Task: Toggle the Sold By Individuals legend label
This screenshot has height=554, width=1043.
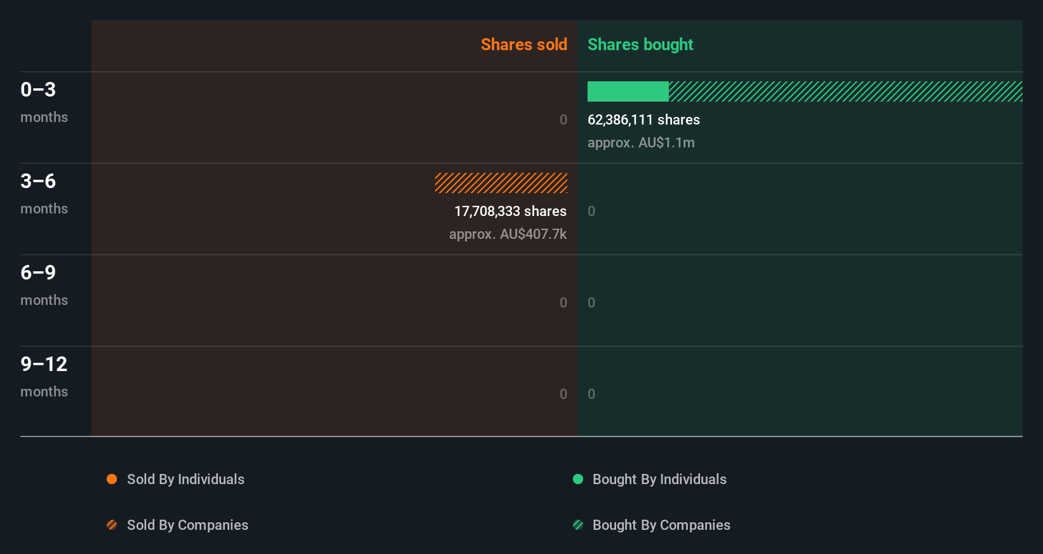Action: (185, 479)
